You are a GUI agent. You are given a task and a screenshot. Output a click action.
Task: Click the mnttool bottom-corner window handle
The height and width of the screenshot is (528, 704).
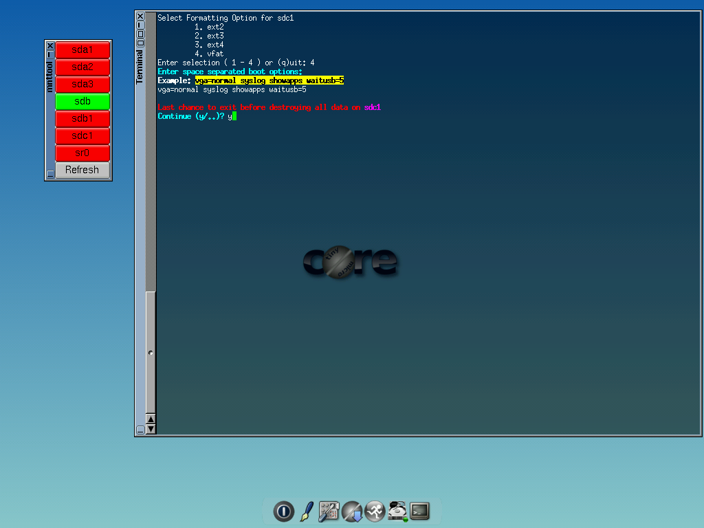(50, 174)
